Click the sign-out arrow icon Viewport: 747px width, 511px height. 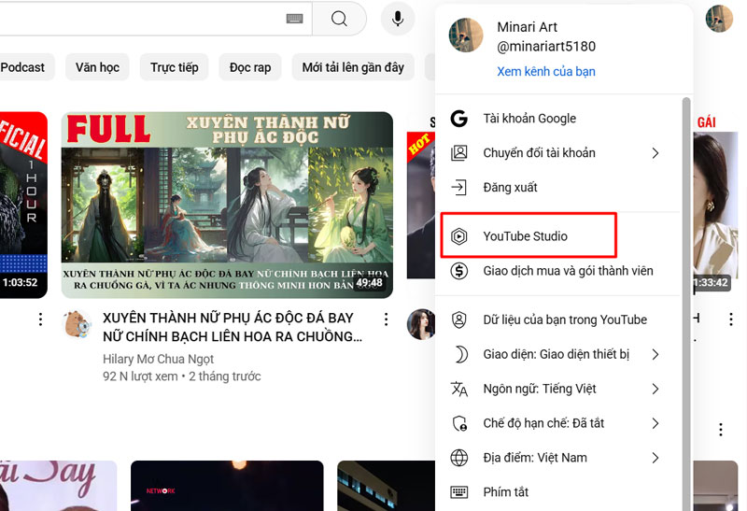pos(459,188)
